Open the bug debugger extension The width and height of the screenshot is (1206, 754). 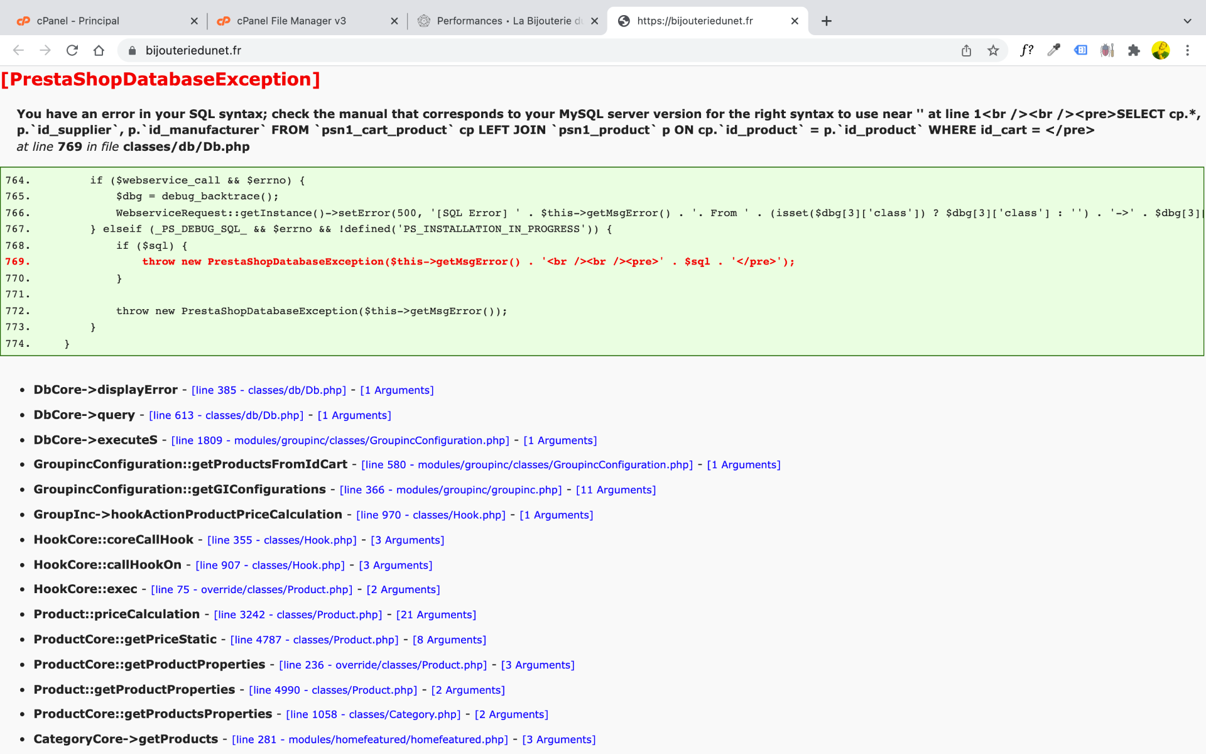coord(1107,50)
